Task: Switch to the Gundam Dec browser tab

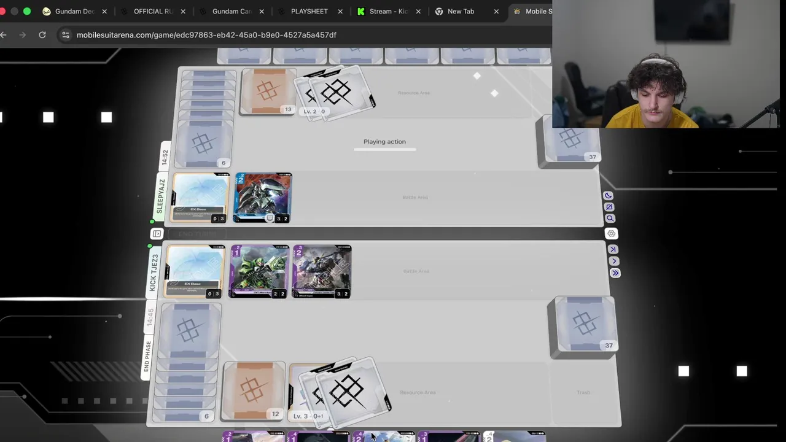Action: coord(74,11)
